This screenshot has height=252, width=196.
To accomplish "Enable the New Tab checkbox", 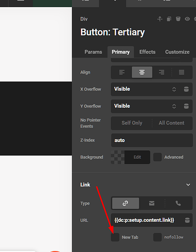I will coord(115,237).
